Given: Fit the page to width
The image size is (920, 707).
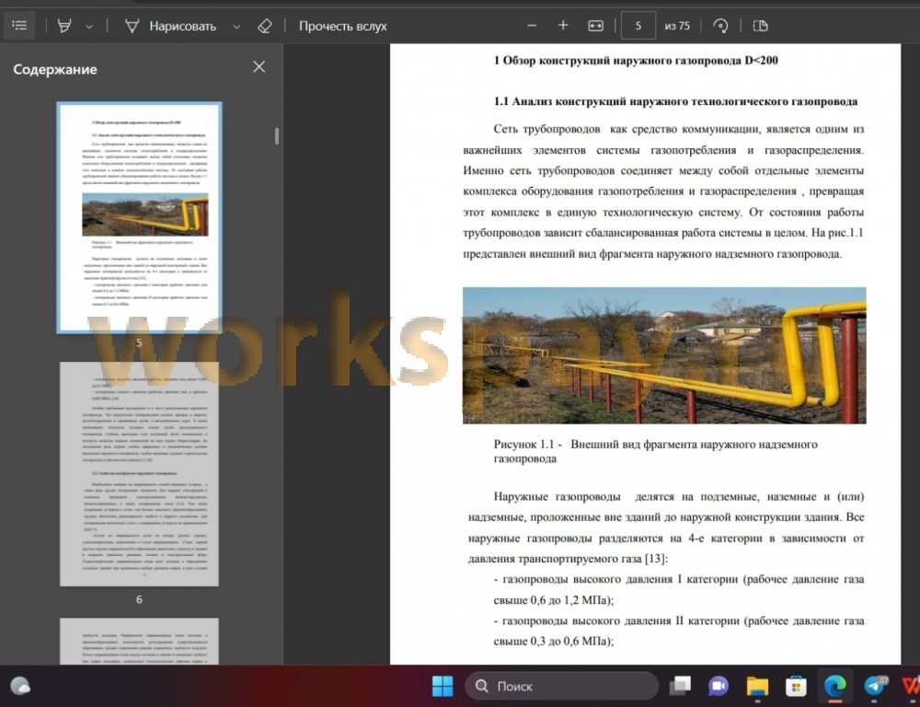Looking at the screenshot, I should [595, 26].
